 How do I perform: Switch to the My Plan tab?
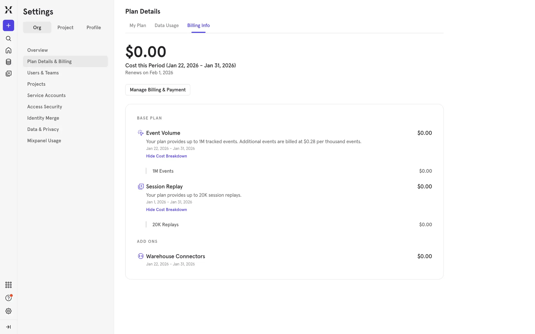pyautogui.click(x=138, y=25)
